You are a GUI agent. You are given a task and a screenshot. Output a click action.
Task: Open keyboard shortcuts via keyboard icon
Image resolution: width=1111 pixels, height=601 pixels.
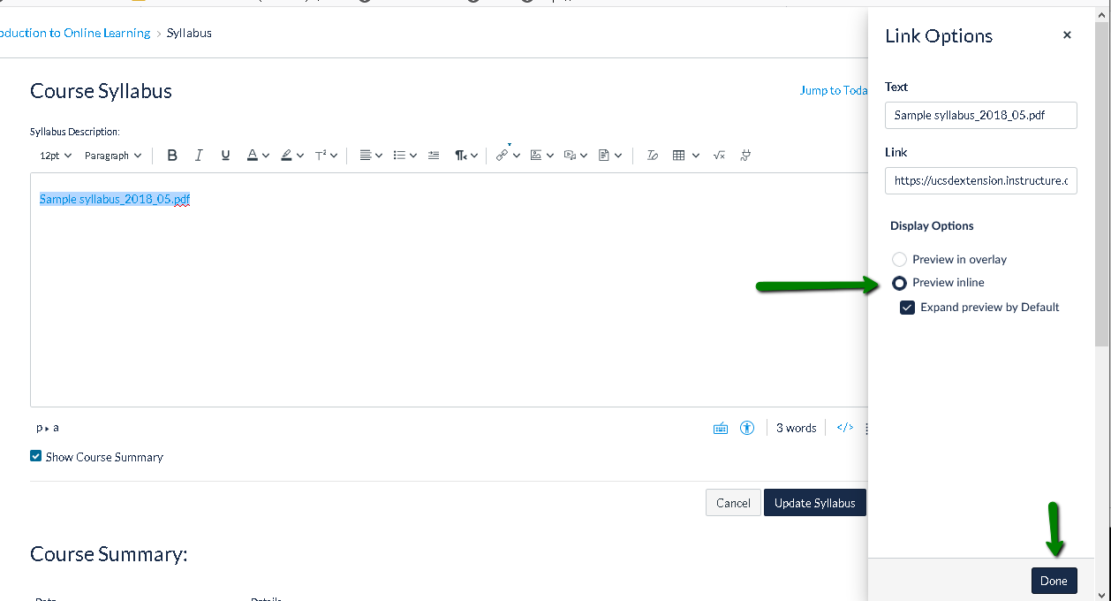point(721,428)
